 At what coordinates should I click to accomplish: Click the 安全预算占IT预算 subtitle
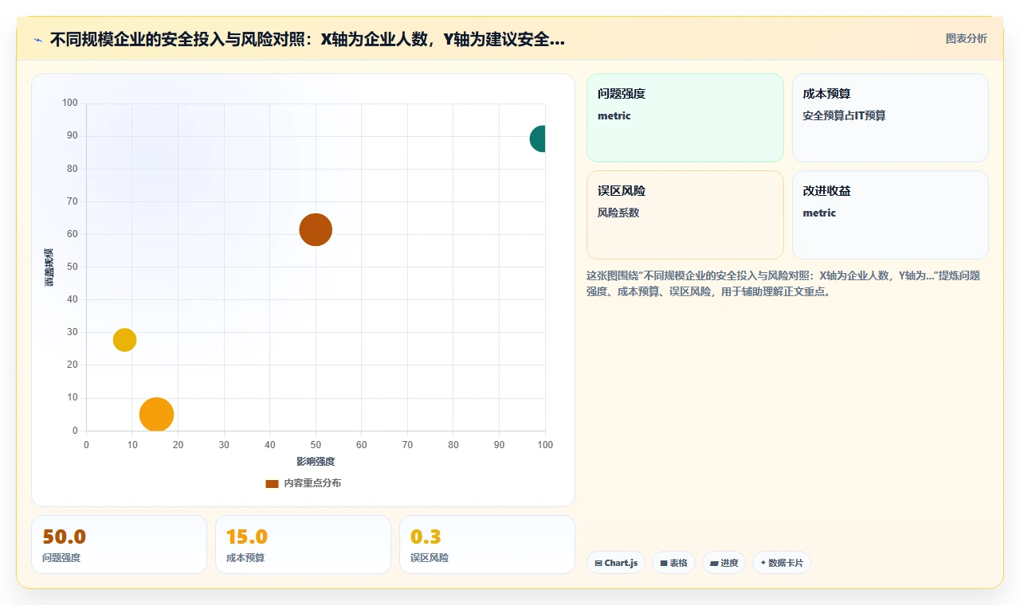pos(844,115)
